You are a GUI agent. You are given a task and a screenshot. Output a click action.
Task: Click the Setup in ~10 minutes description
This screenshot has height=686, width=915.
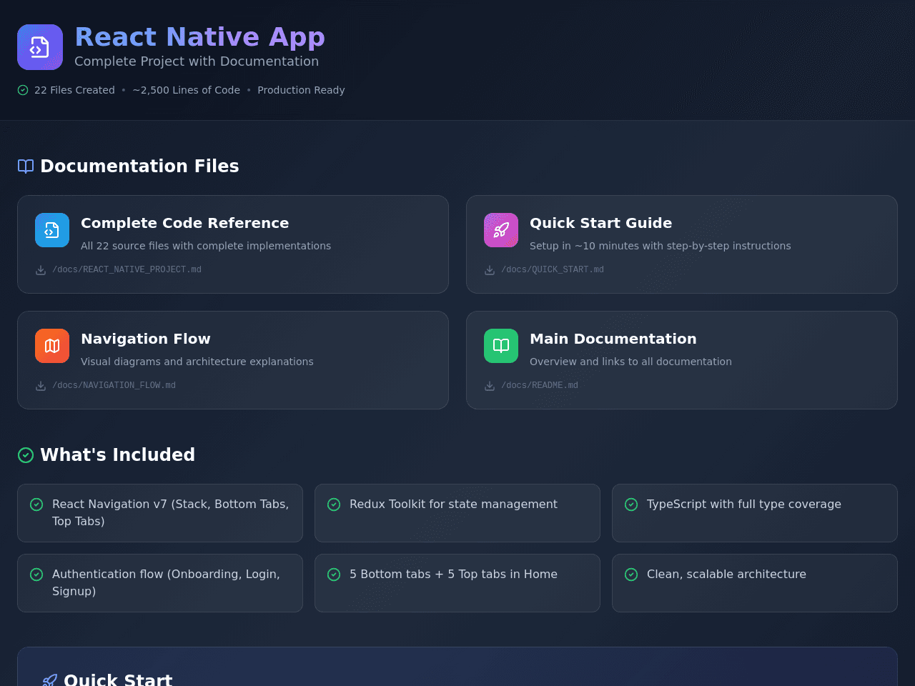(x=661, y=246)
